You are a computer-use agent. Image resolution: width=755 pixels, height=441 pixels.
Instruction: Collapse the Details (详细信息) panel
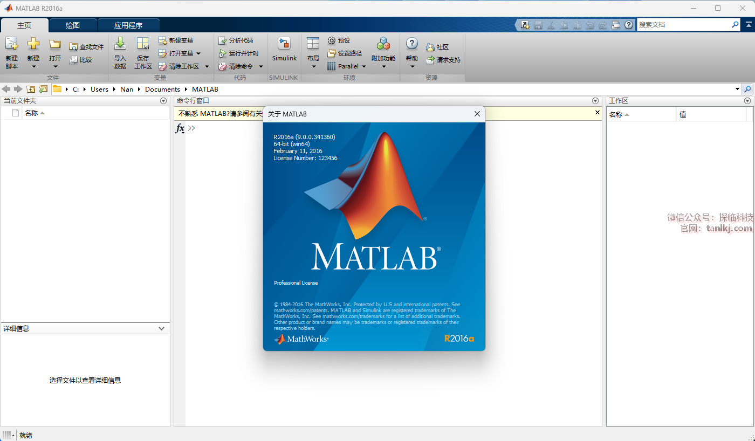161,328
